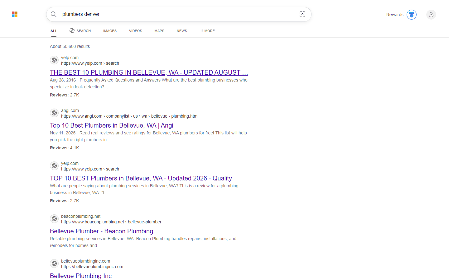Click the 'angi.com' site name

point(70,110)
